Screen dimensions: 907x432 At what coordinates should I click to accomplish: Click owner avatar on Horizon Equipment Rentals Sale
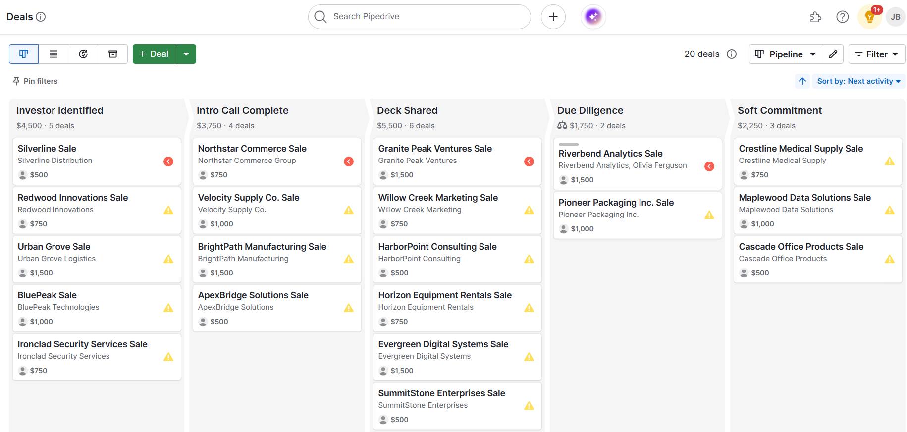coord(383,322)
